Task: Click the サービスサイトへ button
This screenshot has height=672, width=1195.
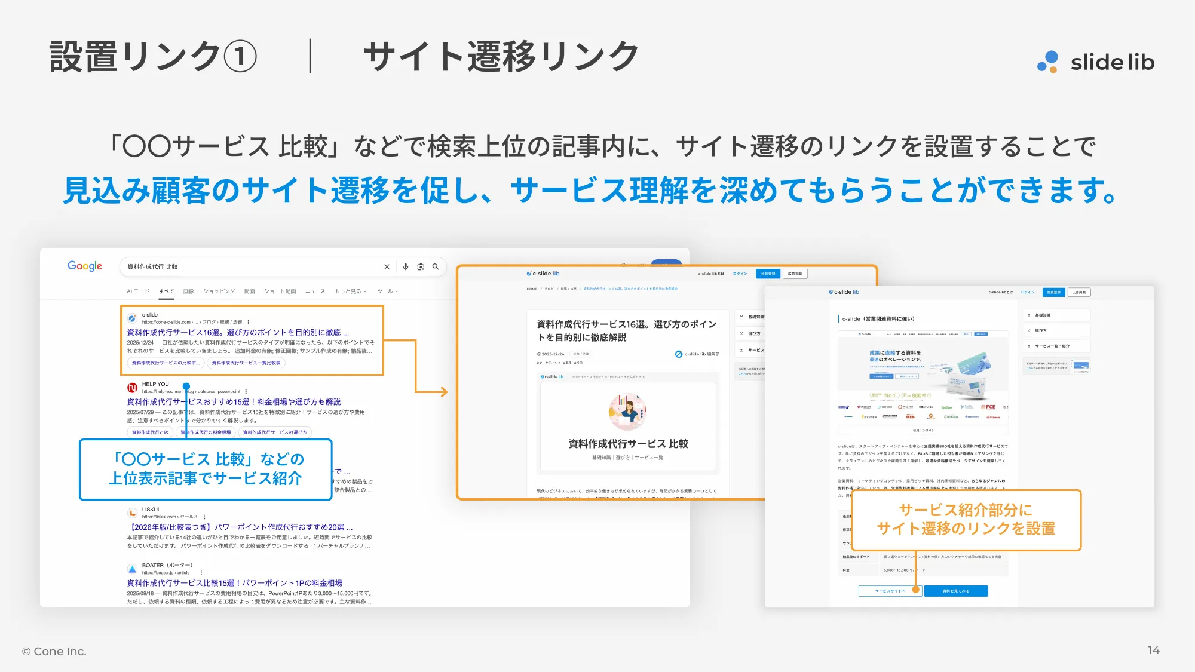Action: (890, 591)
